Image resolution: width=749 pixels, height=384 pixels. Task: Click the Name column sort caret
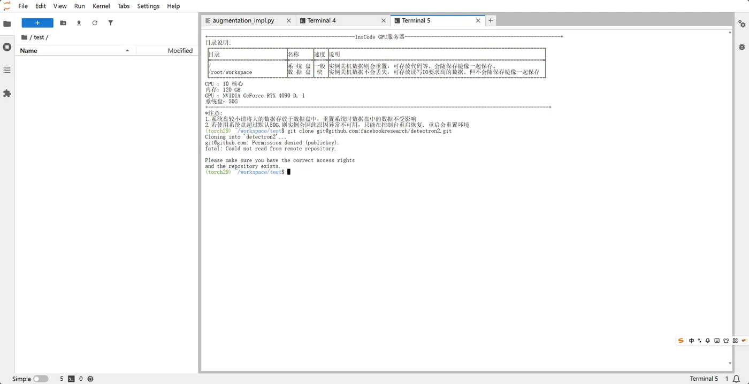[127, 51]
